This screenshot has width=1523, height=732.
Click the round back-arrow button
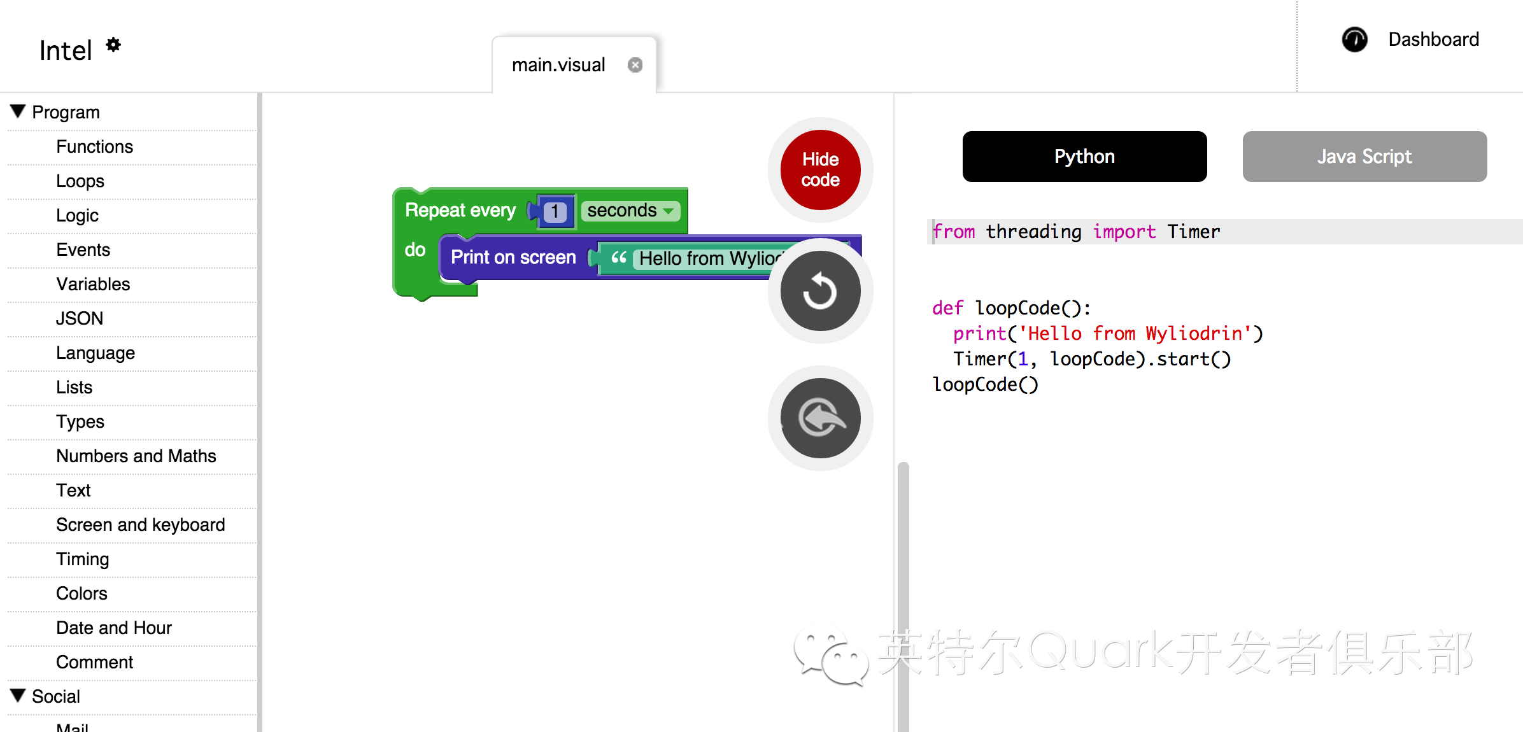coord(820,418)
